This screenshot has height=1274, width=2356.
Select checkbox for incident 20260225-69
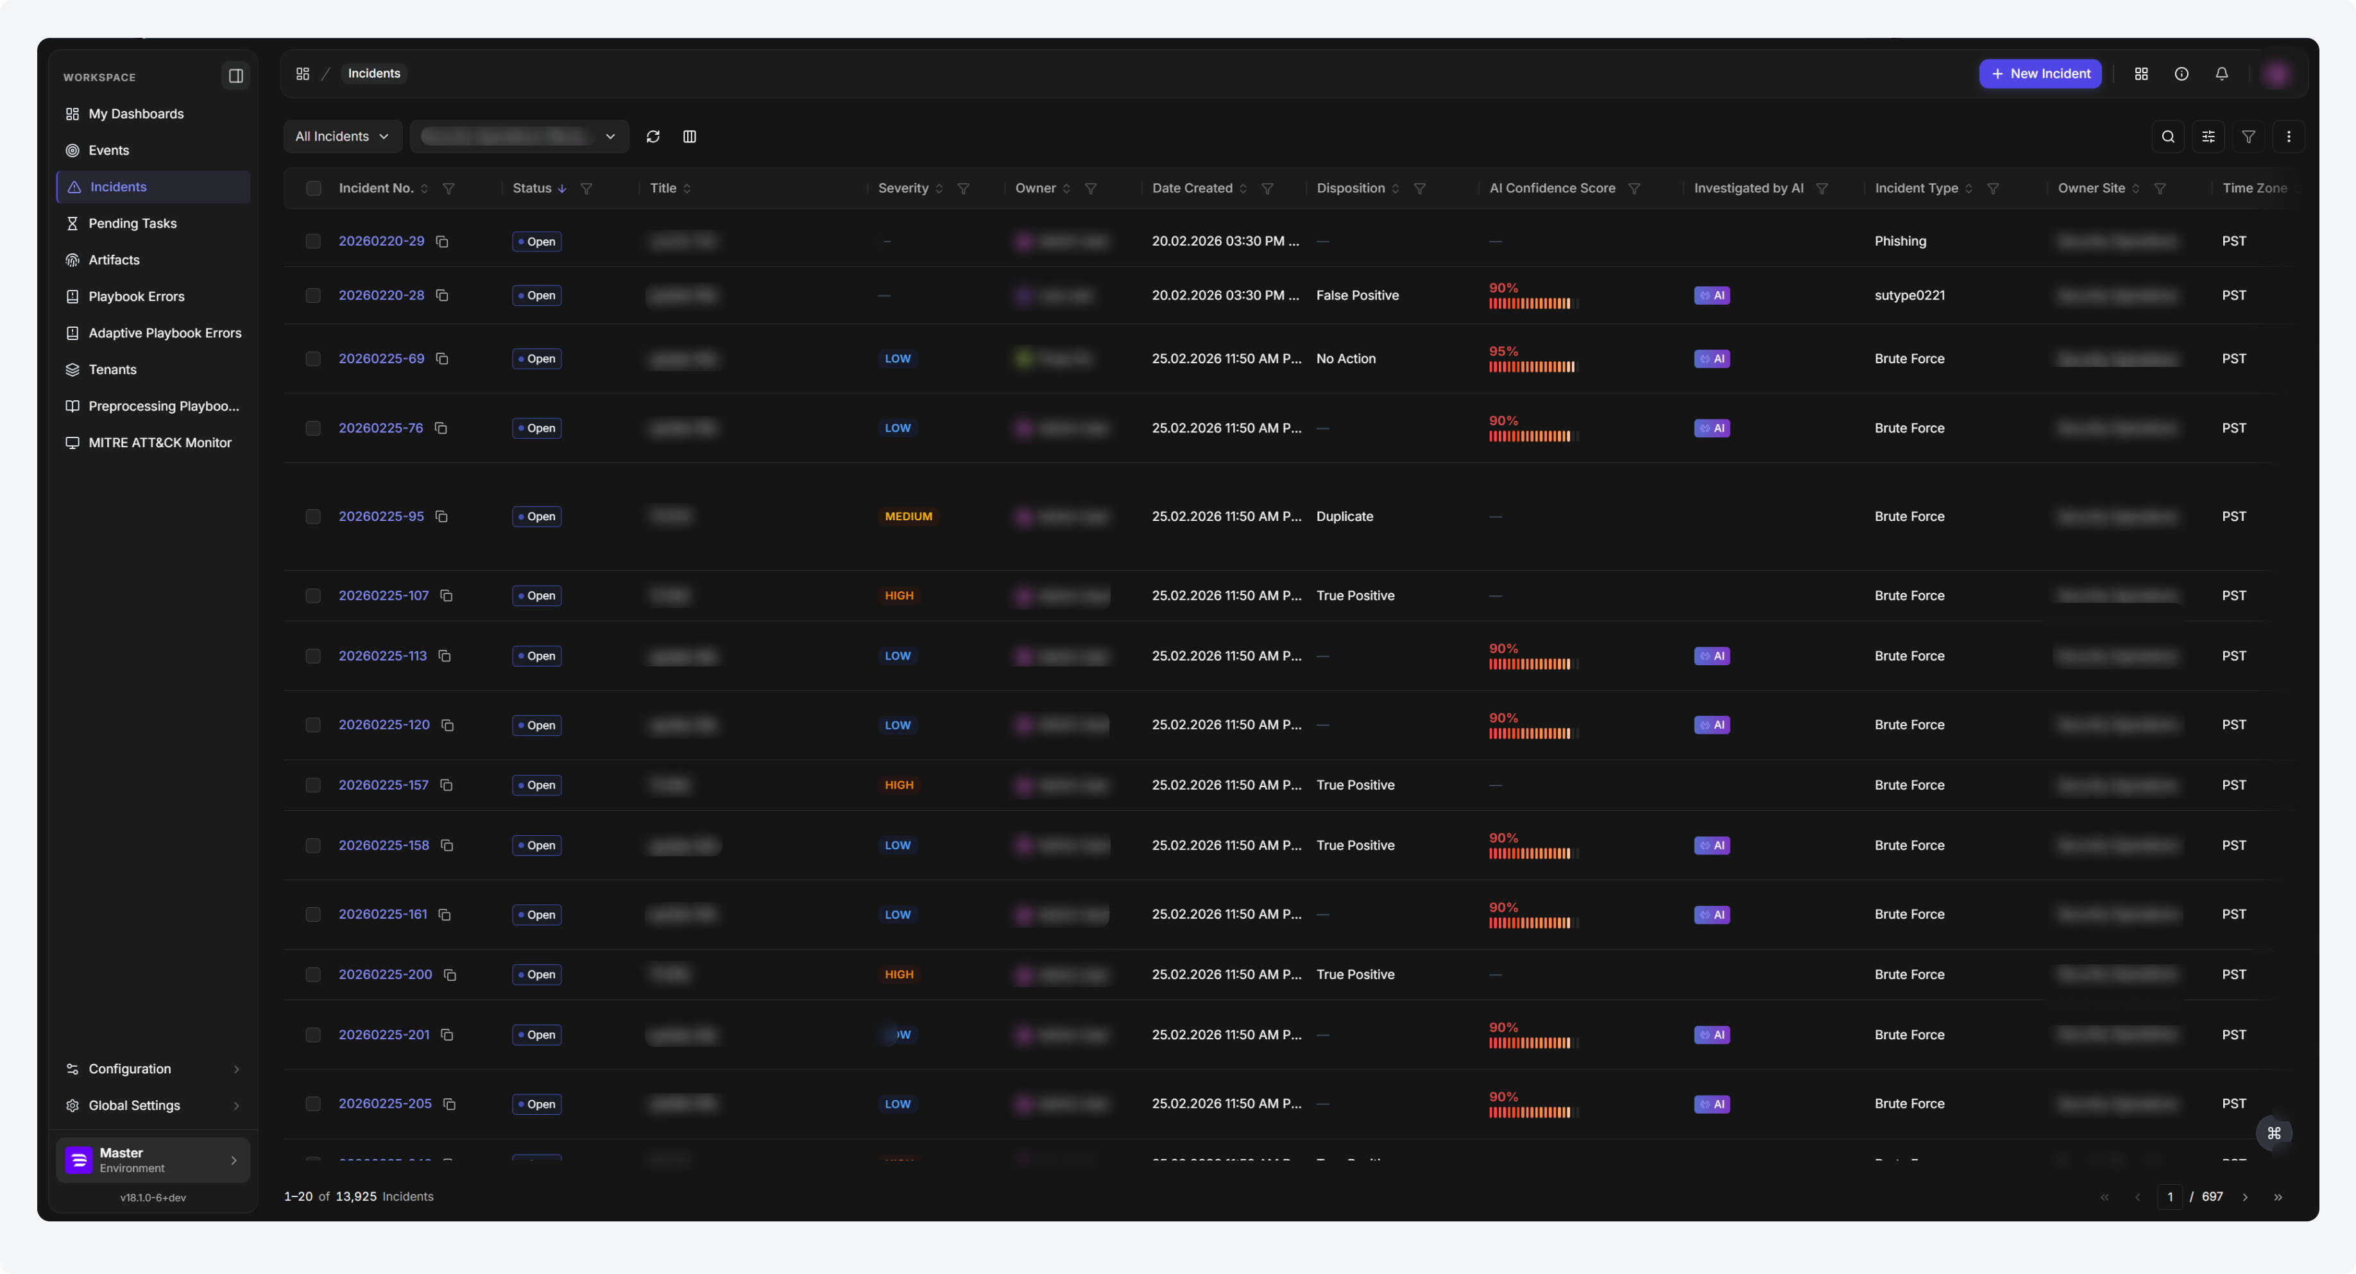click(313, 359)
